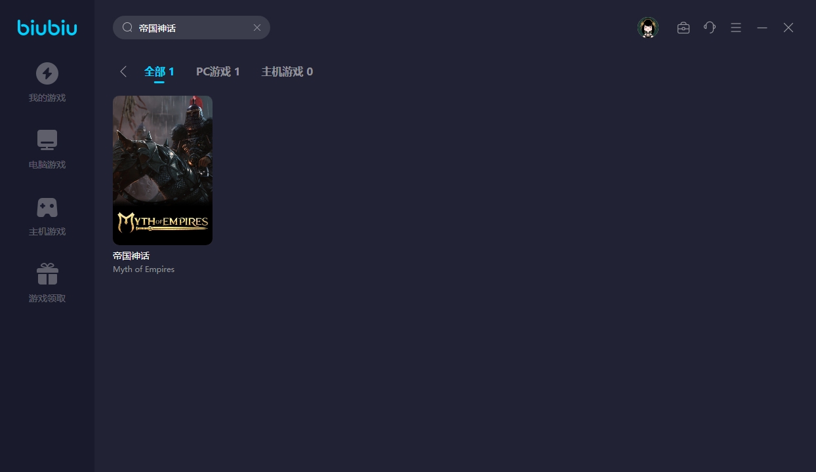
Task: Click the 游戏领取 sidebar label
Action: coord(47,298)
